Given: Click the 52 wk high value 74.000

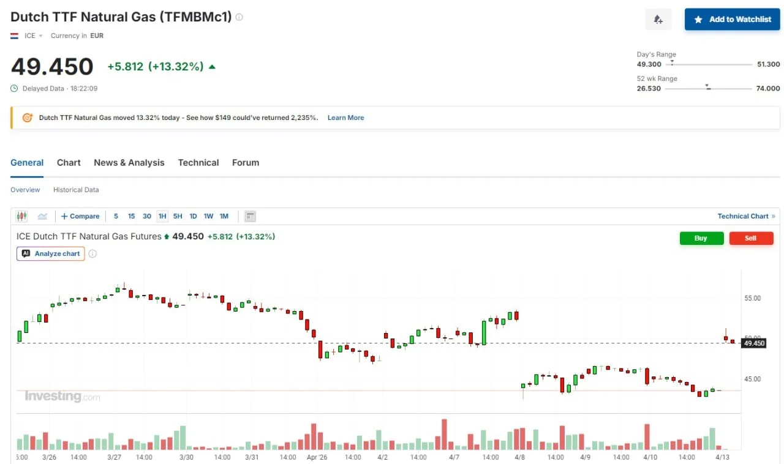Looking at the screenshot, I should [768, 88].
